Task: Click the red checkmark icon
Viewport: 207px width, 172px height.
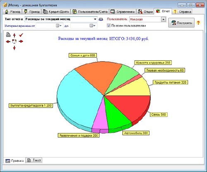Action: click(21, 35)
